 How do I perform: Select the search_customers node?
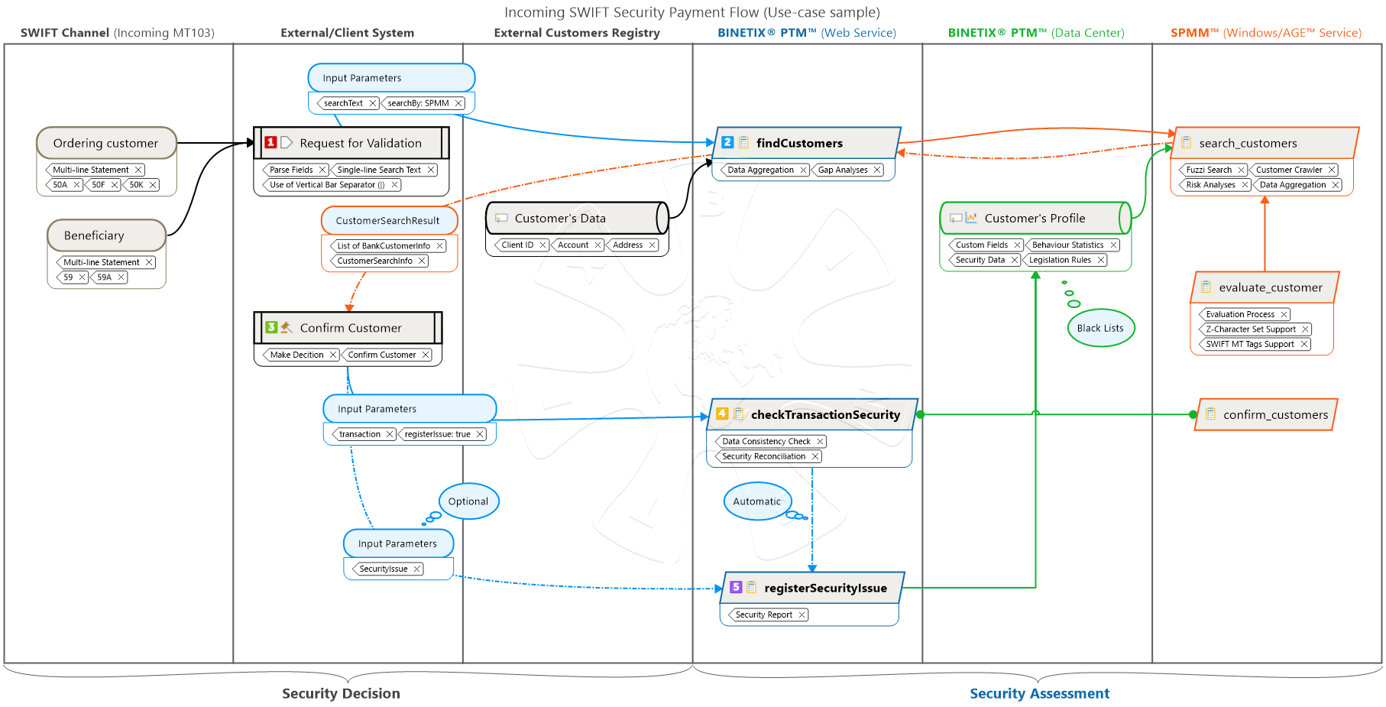click(1265, 143)
